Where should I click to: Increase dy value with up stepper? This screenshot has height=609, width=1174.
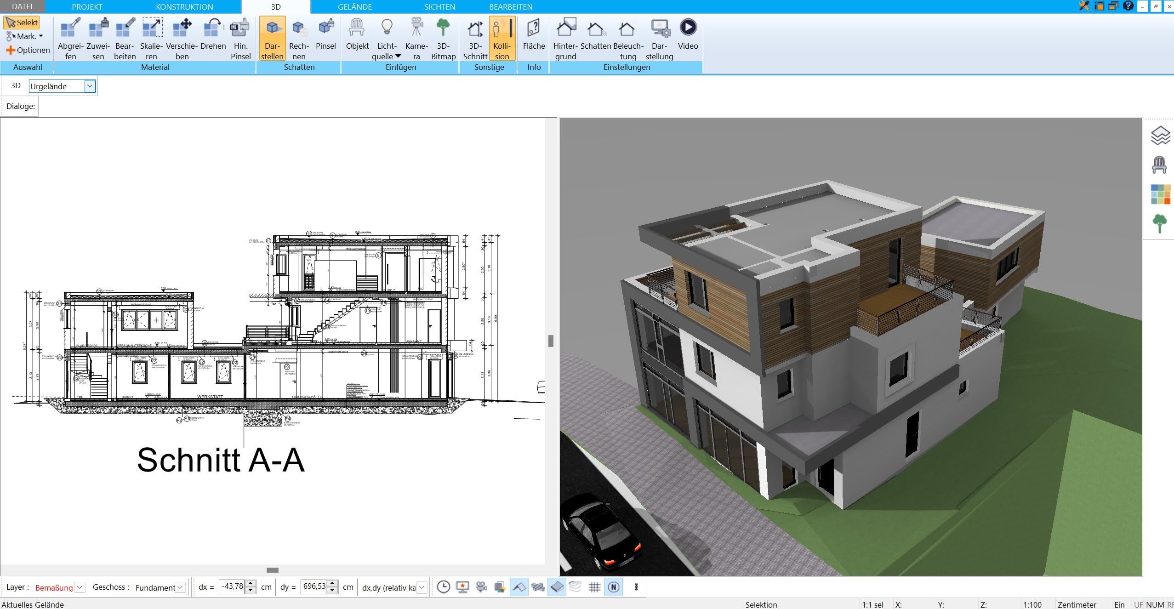coord(333,584)
